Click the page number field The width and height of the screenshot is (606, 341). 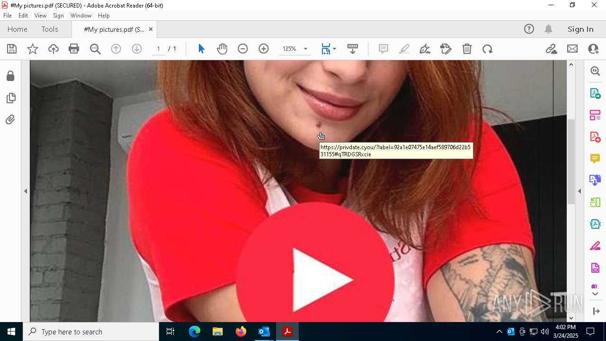pos(158,49)
